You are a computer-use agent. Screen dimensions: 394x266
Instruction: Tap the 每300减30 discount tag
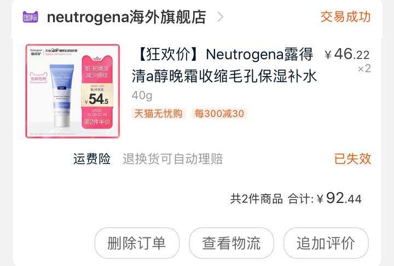(219, 114)
